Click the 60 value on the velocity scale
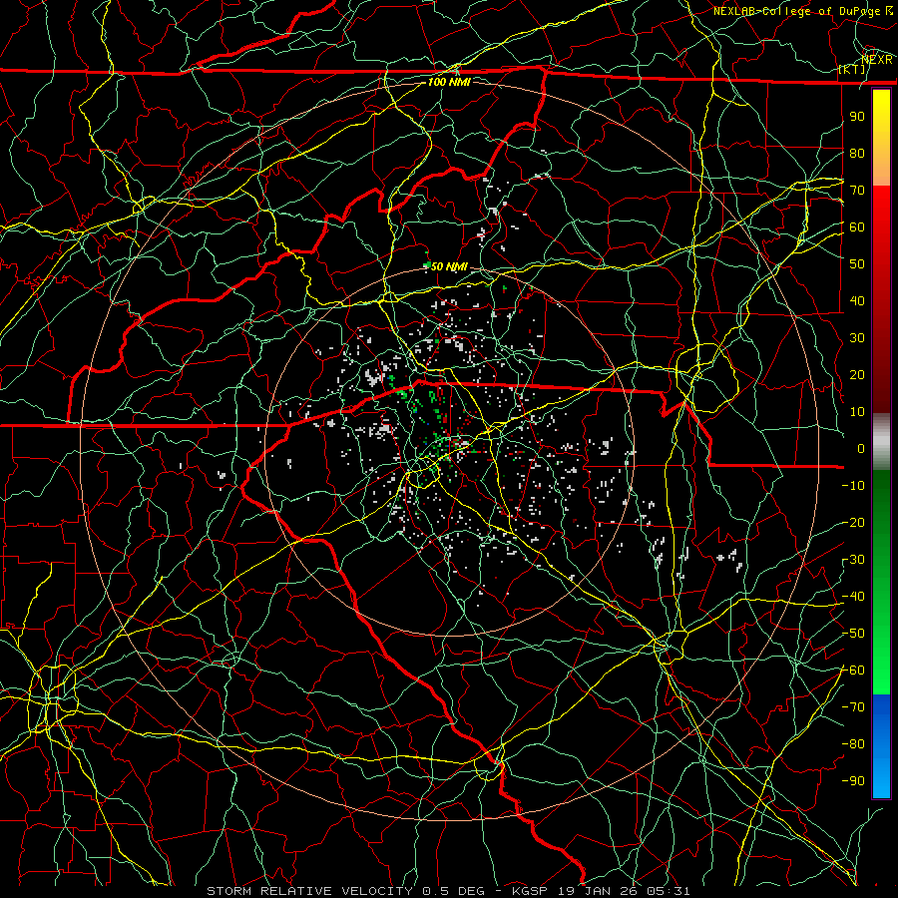The height and width of the screenshot is (898, 898). click(857, 227)
